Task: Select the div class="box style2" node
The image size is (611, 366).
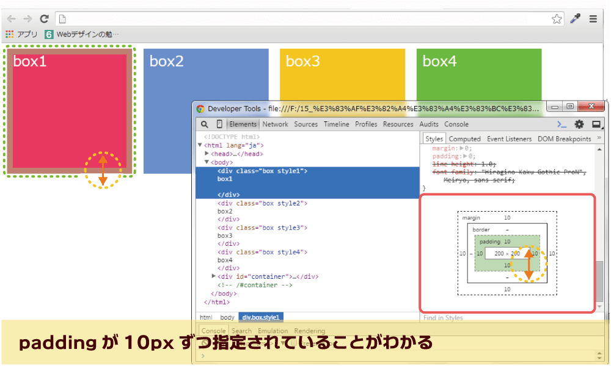Action: [263, 203]
